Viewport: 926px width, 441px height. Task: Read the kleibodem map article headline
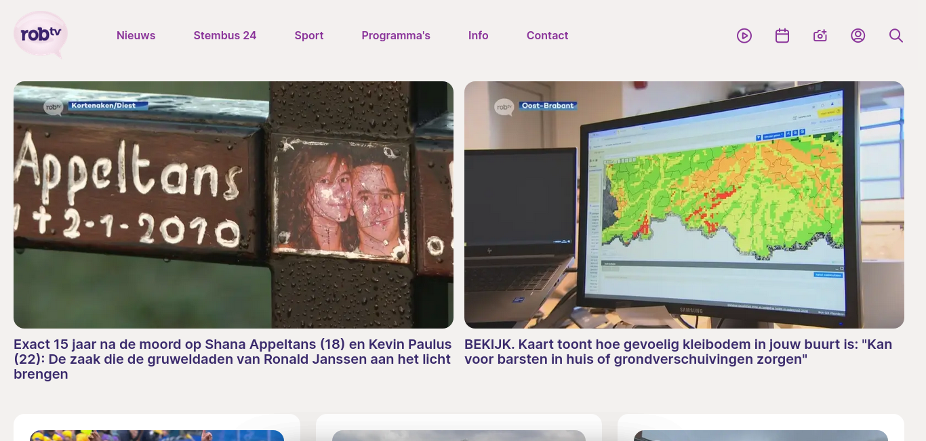678,352
